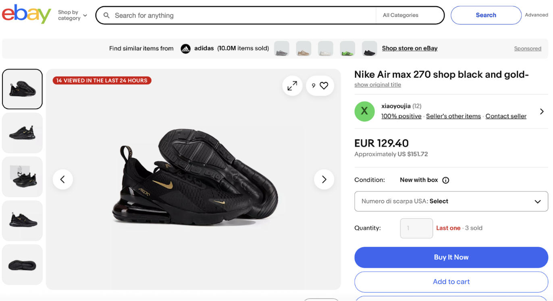
Task: Click the condition info icon
Action: pos(445,180)
